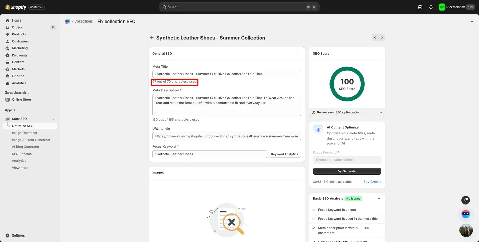Open the three-dot more actions menu

[471, 22]
